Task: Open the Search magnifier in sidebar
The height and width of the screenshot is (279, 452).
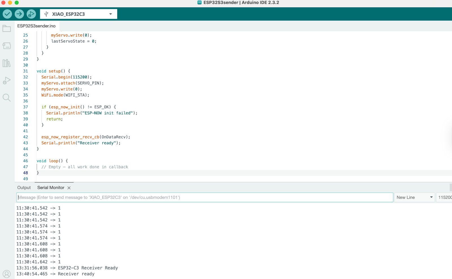Action: 6,98
